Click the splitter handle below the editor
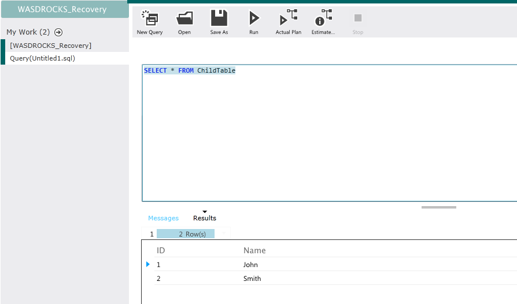517x304 pixels. click(438, 207)
